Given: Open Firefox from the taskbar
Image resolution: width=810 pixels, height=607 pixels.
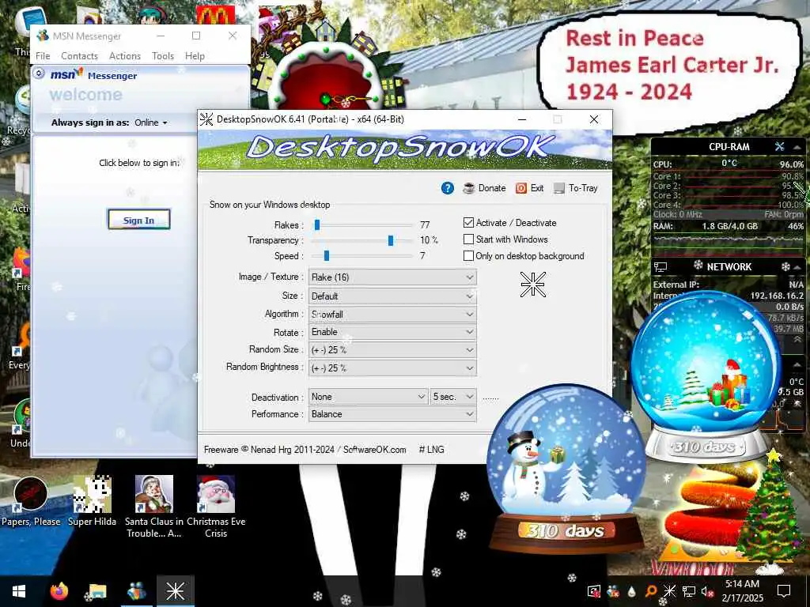Looking at the screenshot, I should pyautogui.click(x=59, y=591).
